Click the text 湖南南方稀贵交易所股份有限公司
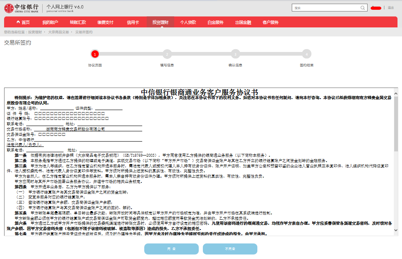 click(x=75, y=129)
